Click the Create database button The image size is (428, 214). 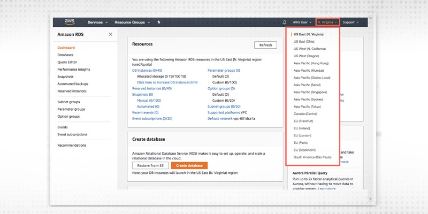tap(189, 165)
